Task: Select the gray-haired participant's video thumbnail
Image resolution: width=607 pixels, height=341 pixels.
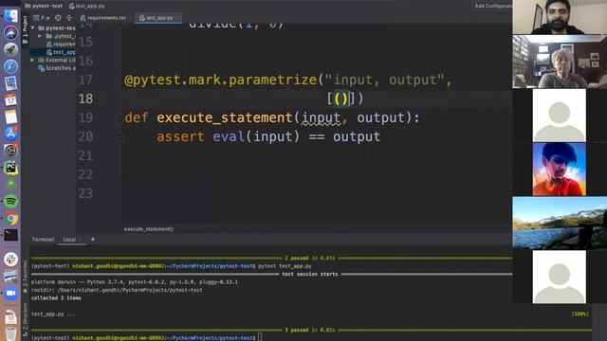Action: pos(560,62)
